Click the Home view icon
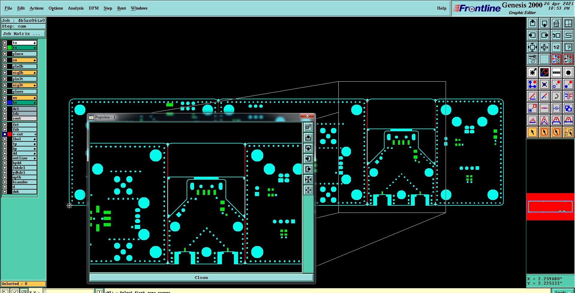 coord(556,23)
